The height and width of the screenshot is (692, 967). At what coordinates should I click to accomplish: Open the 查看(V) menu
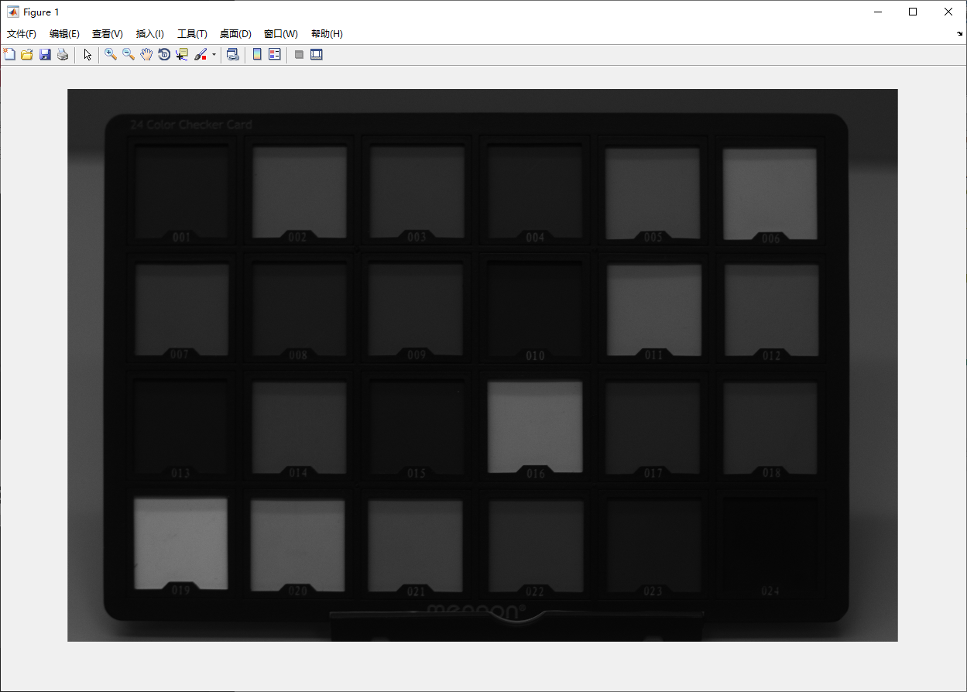coord(108,34)
